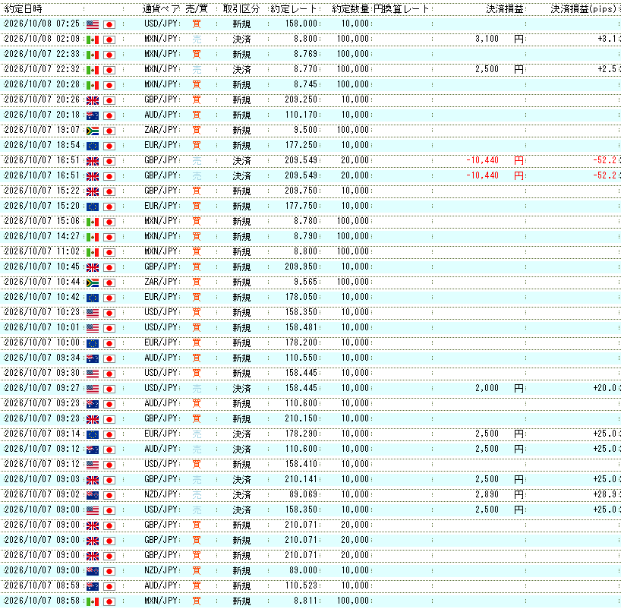Pick the Mexico flag in the 2026/10/07 14:27 row
Screen dimensions: 621x609
93,237
